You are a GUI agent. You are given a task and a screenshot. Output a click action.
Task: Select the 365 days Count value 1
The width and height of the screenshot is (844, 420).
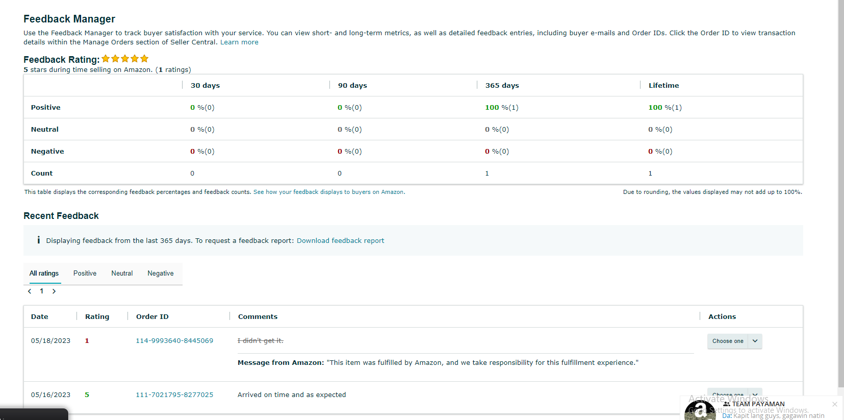pyautogui.click(x=487, y=173)
